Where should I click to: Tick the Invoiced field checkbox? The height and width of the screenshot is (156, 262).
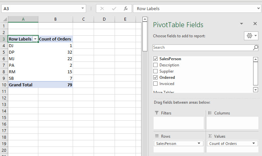(x=156, y=84)
